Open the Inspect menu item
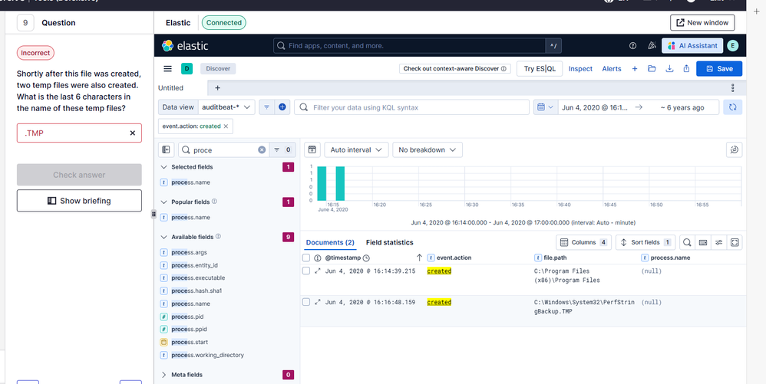Viewport: 766px width, 384px height. pyautogui.click(x=580, y=69)
